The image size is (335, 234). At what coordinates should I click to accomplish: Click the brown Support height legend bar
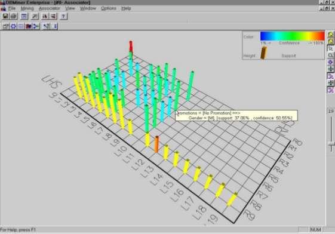click(x=264, y=53)
